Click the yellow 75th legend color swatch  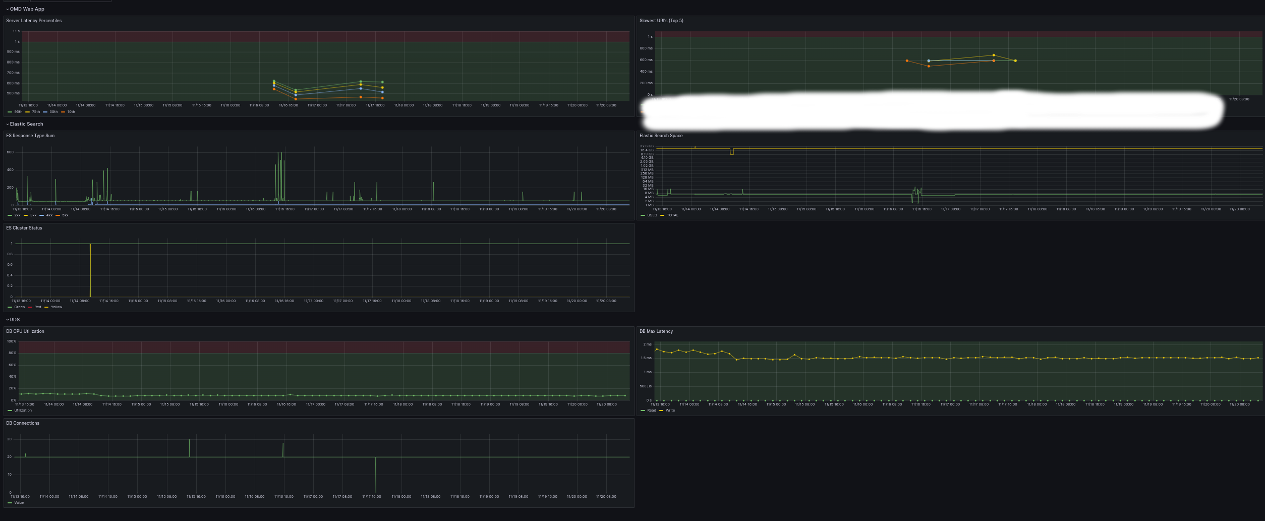click(x=28, y=112)
